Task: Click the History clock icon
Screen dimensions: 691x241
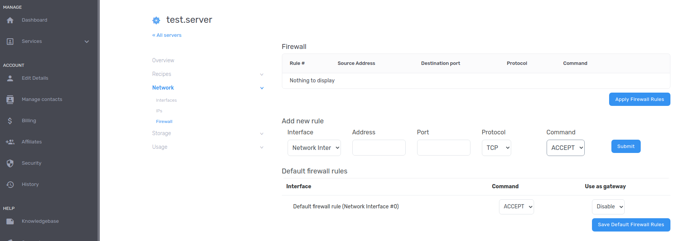Action: pyautogui.click(x=10, y=184)
